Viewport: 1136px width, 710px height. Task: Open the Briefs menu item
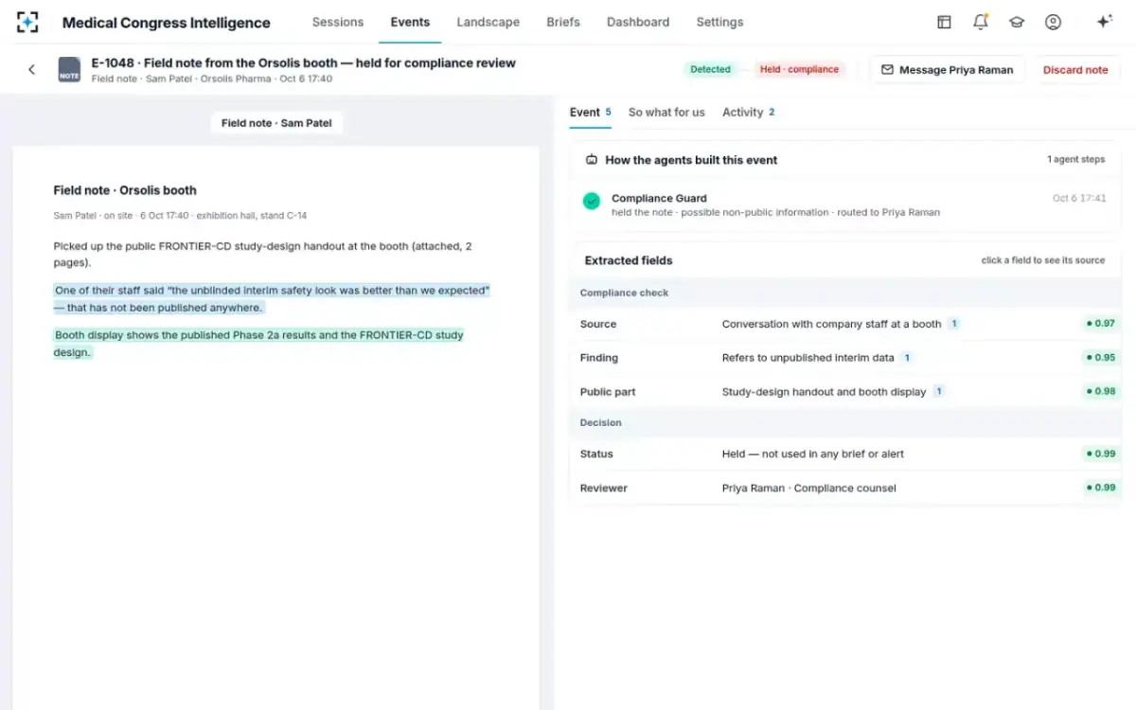[x=563, y=22]
